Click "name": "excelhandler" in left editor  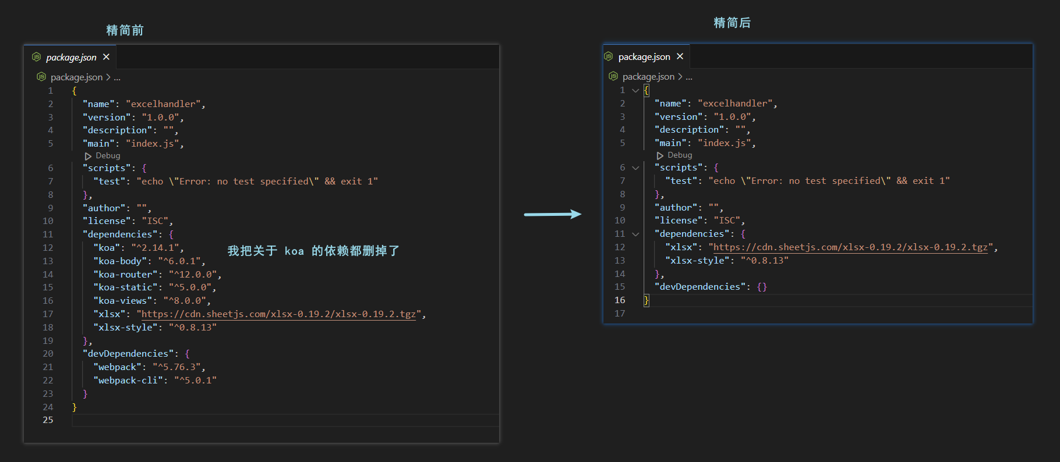click(x=144, y=104)
